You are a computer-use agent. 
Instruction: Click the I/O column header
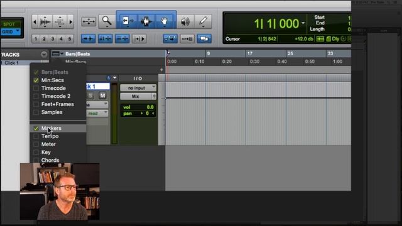point(138,78)
